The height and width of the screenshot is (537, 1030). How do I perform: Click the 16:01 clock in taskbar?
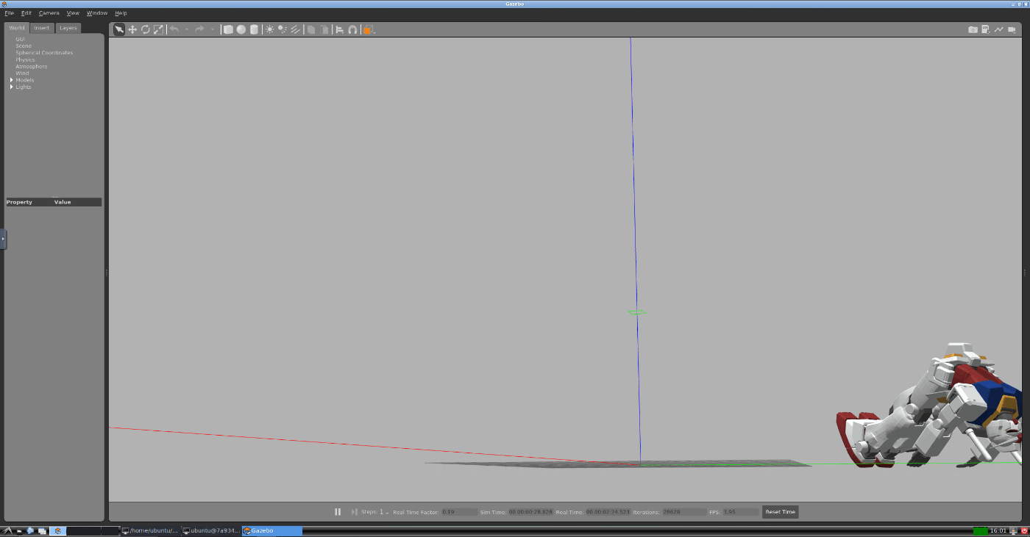coord(998,530)
